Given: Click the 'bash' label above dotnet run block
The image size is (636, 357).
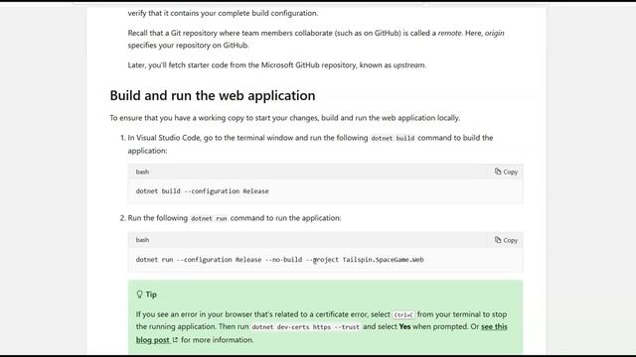Looking at the screenshot, I should 142,240.
